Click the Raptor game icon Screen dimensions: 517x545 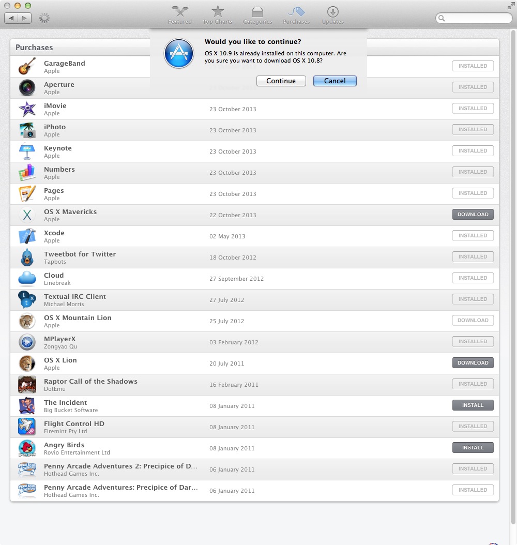pos(27,384)
